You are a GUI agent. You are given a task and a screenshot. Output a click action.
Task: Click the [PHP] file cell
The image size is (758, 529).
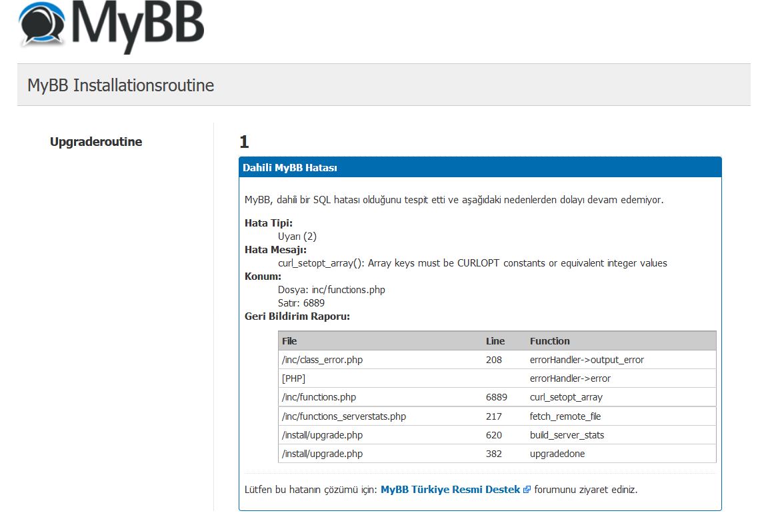(293, 378)
